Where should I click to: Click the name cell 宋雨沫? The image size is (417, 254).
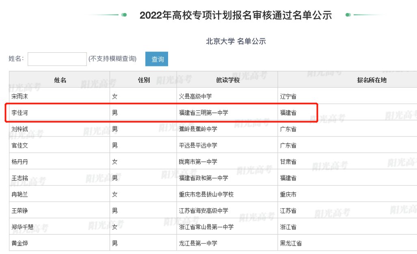click(x=19, y=96)
